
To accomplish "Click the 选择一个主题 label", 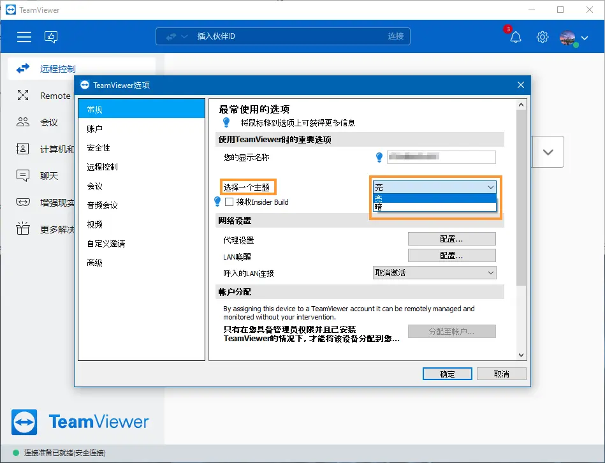I will coord(247,187).
